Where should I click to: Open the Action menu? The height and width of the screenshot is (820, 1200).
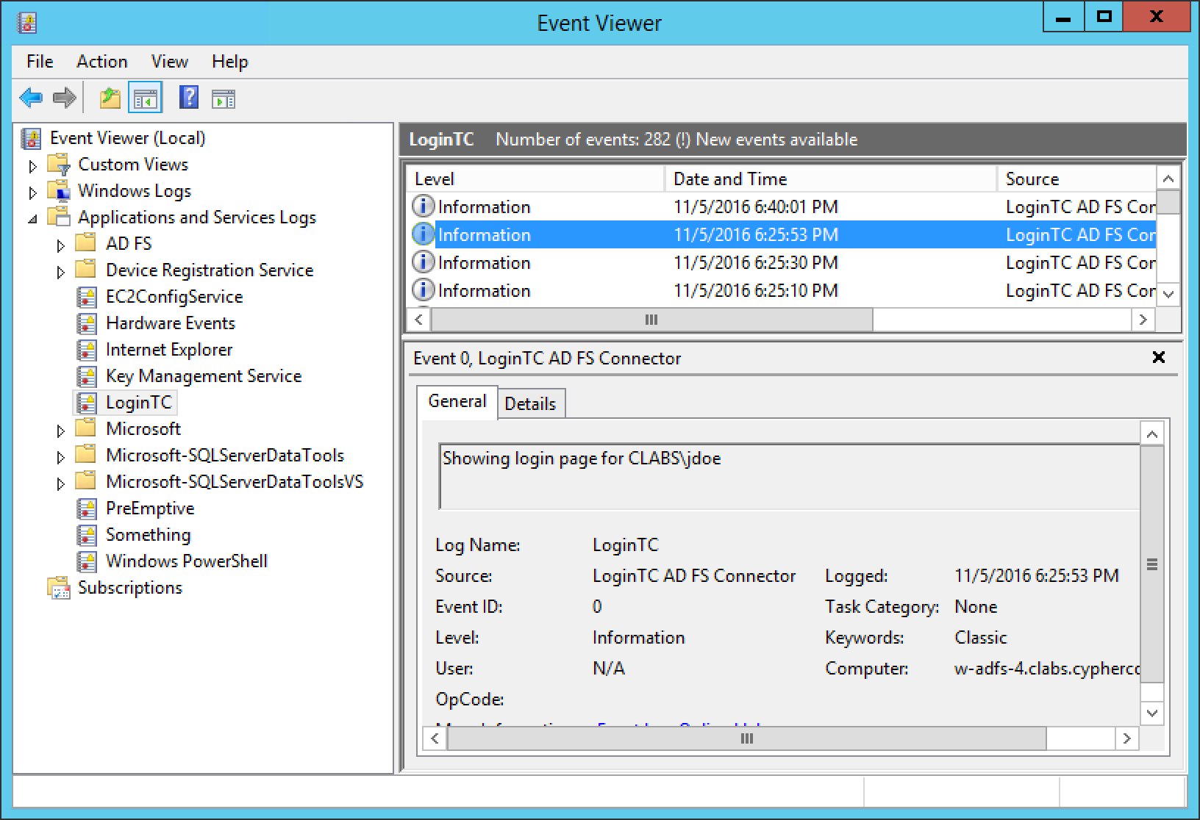click(101, 62)
